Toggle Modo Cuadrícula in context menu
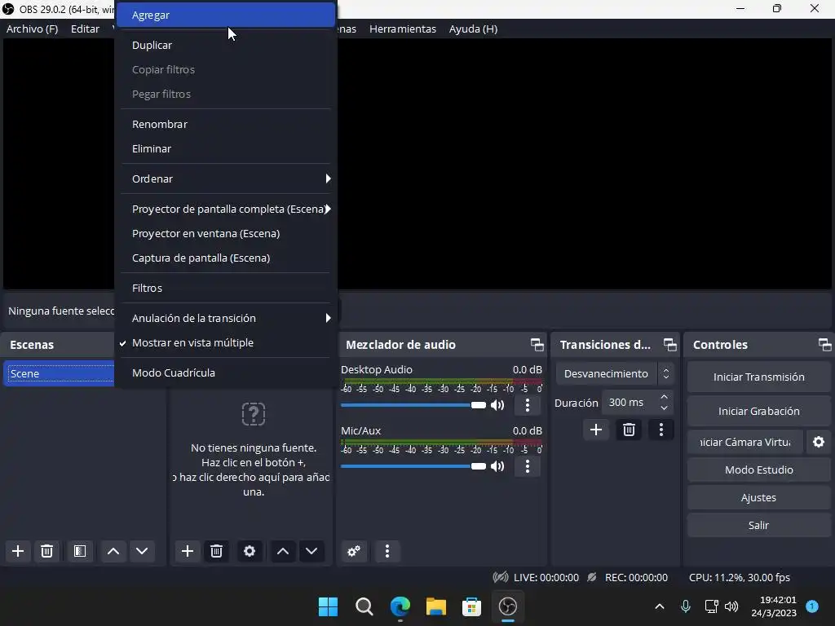This screenshot has height=626, width=835. point(226,373)
